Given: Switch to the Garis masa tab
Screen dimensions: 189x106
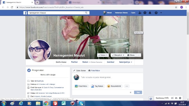Looking at the screenshot, I should (x=61, y=62).
